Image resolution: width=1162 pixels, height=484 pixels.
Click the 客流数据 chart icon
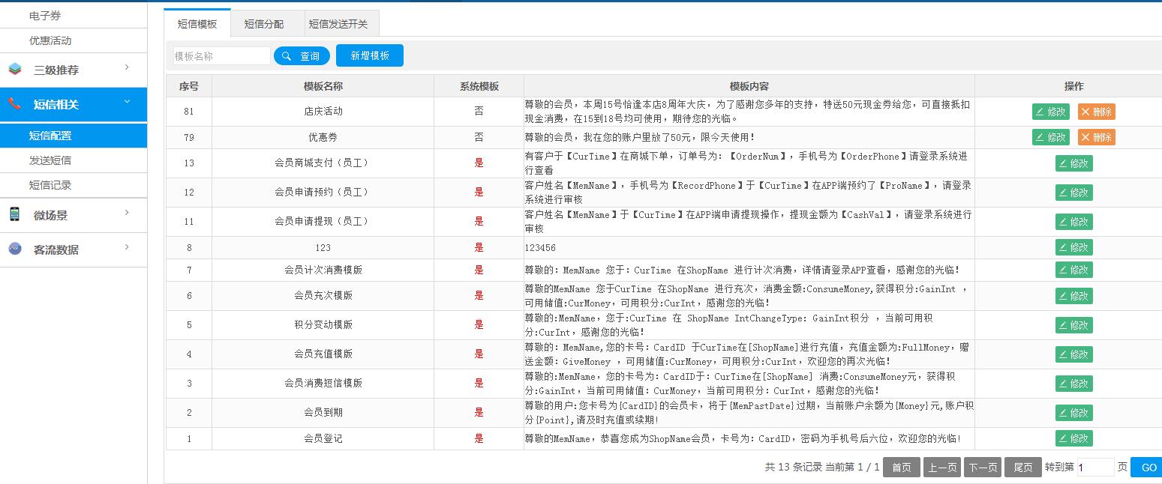pos(15,249)
